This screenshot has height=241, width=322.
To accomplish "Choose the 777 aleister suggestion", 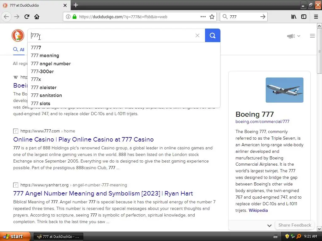I will [124, 88].
